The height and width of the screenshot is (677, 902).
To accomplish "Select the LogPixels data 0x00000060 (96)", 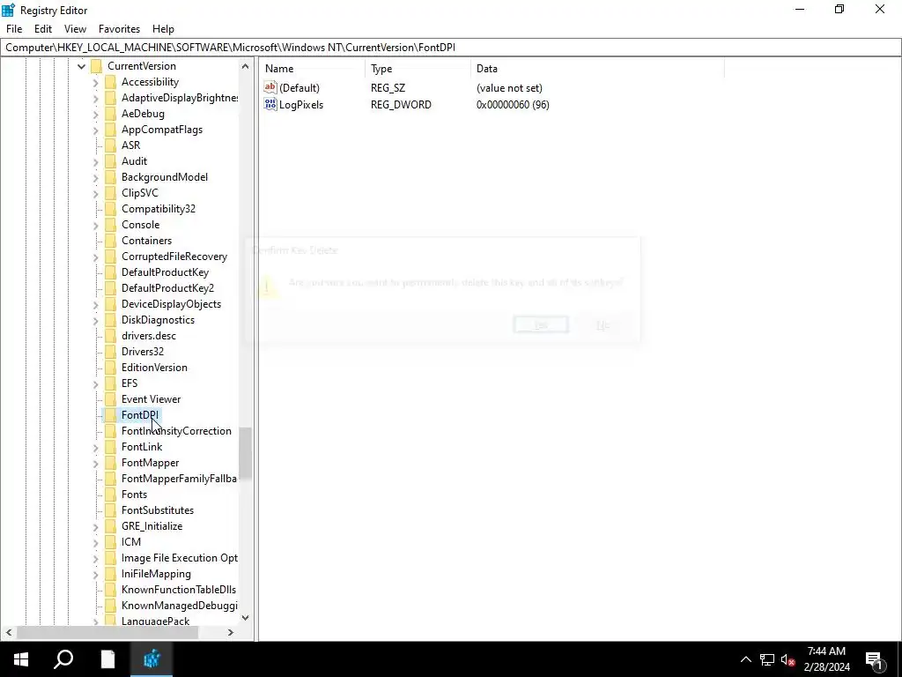I will pyautogui.click(x=513, y=105).
